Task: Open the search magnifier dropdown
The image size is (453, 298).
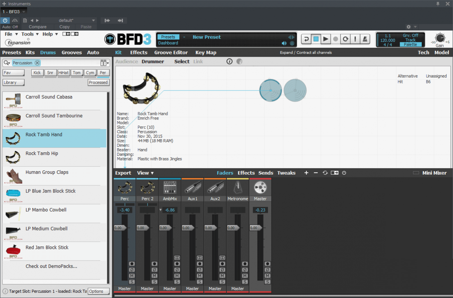Action: click(x=7, y=63)
